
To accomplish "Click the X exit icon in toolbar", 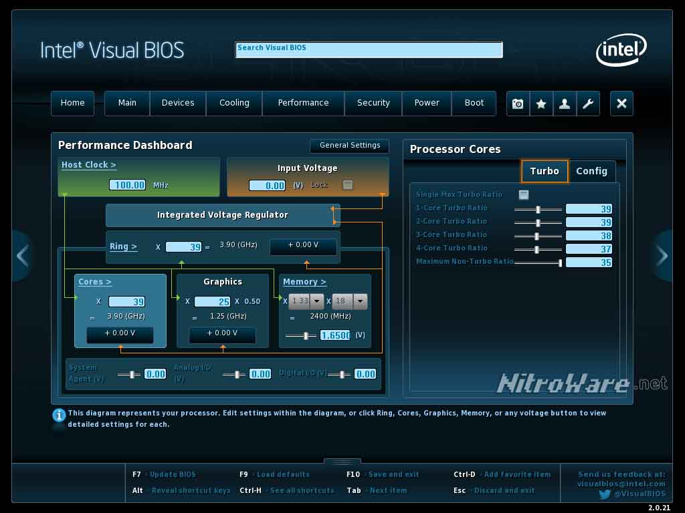I will click(x=621, y=104).
